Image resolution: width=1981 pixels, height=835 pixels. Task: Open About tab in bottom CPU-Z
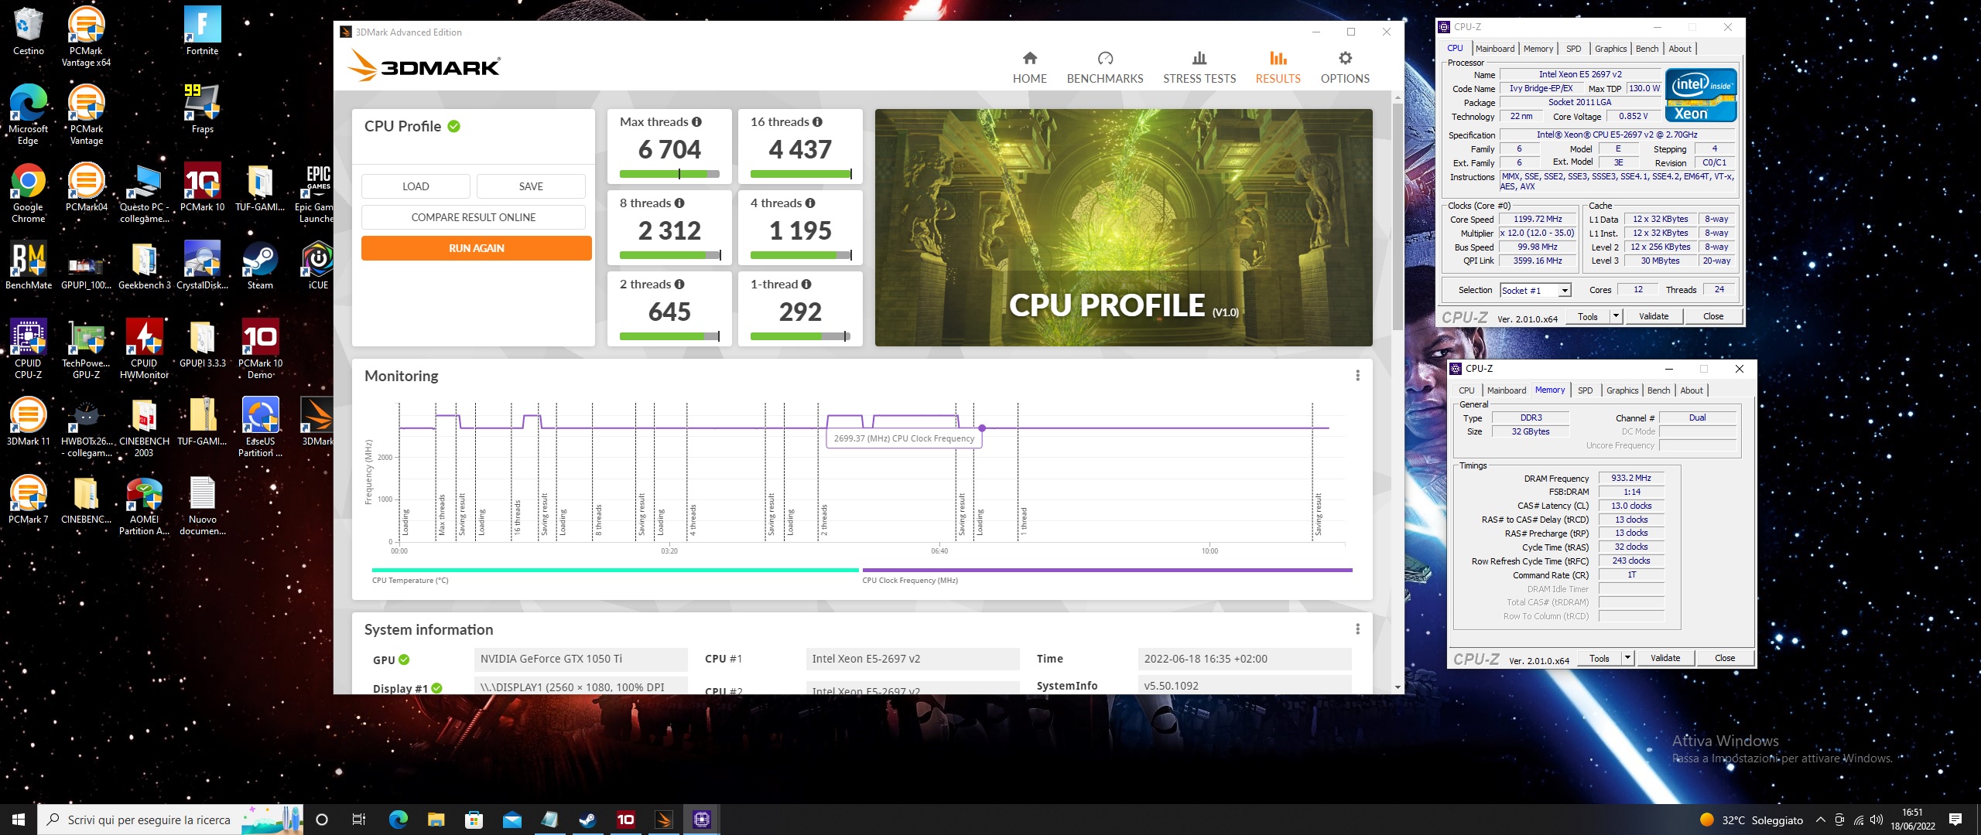click(1692, 390)
